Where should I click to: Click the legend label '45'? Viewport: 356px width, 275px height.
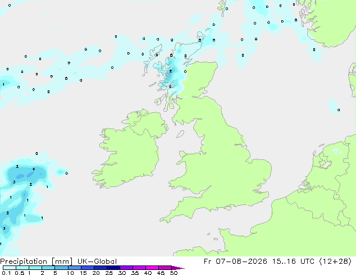[x=161, y=273]
